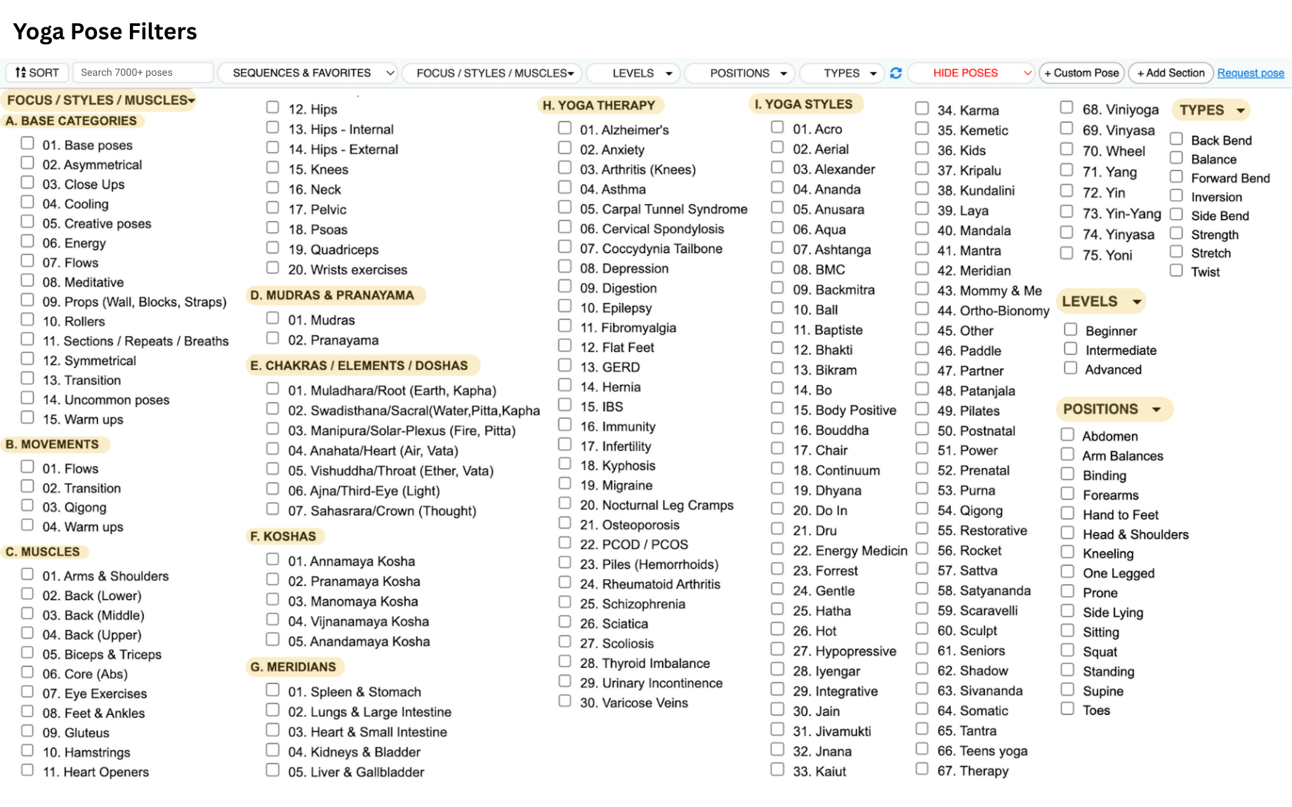Screen dimensions: 1292x807
Task: Enable the Inversion type filter
Action: coord(1177,195)
